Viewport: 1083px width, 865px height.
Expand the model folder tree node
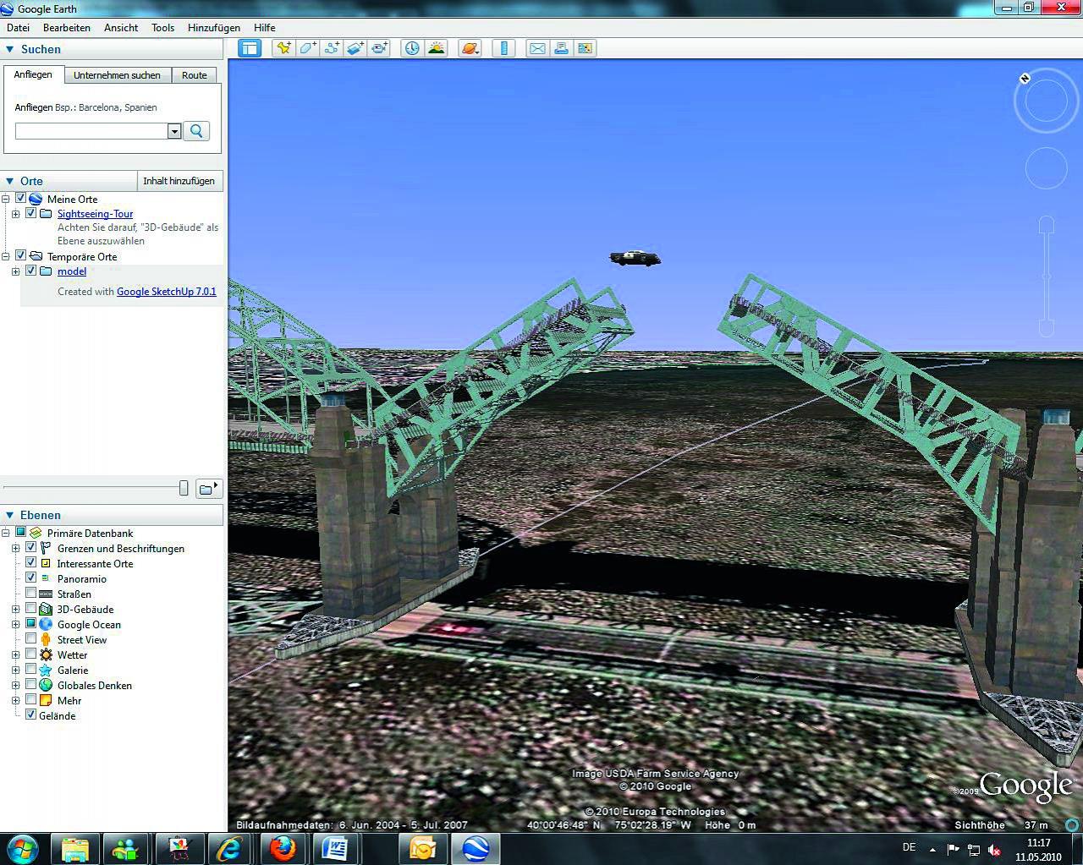[x=15, y=271]
